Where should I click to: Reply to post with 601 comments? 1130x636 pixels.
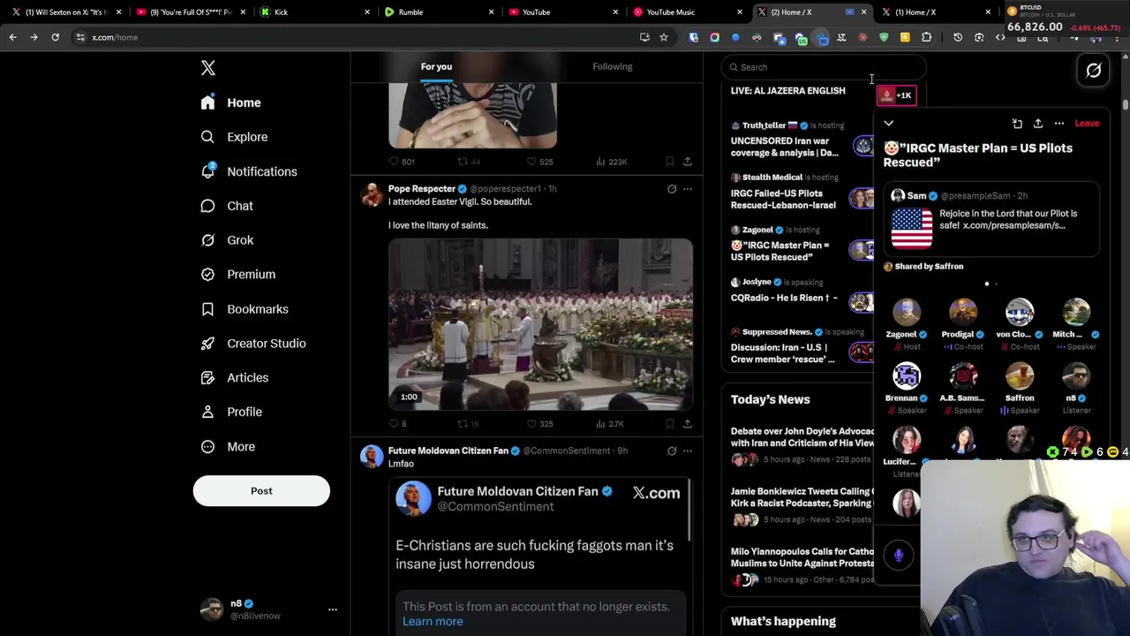(x=403, y=162)
